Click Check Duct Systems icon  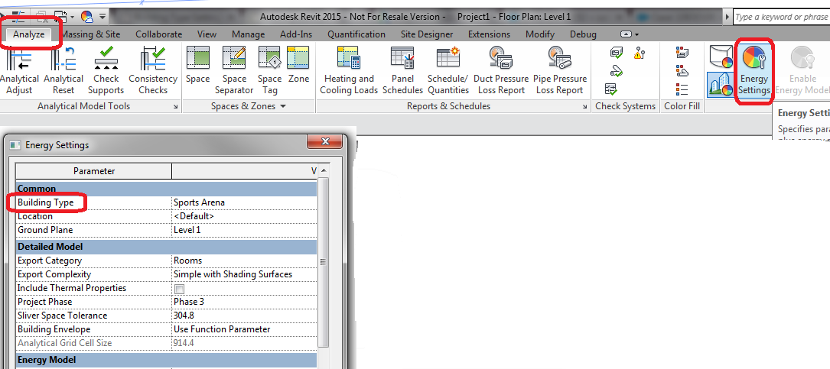click(616, 53)
